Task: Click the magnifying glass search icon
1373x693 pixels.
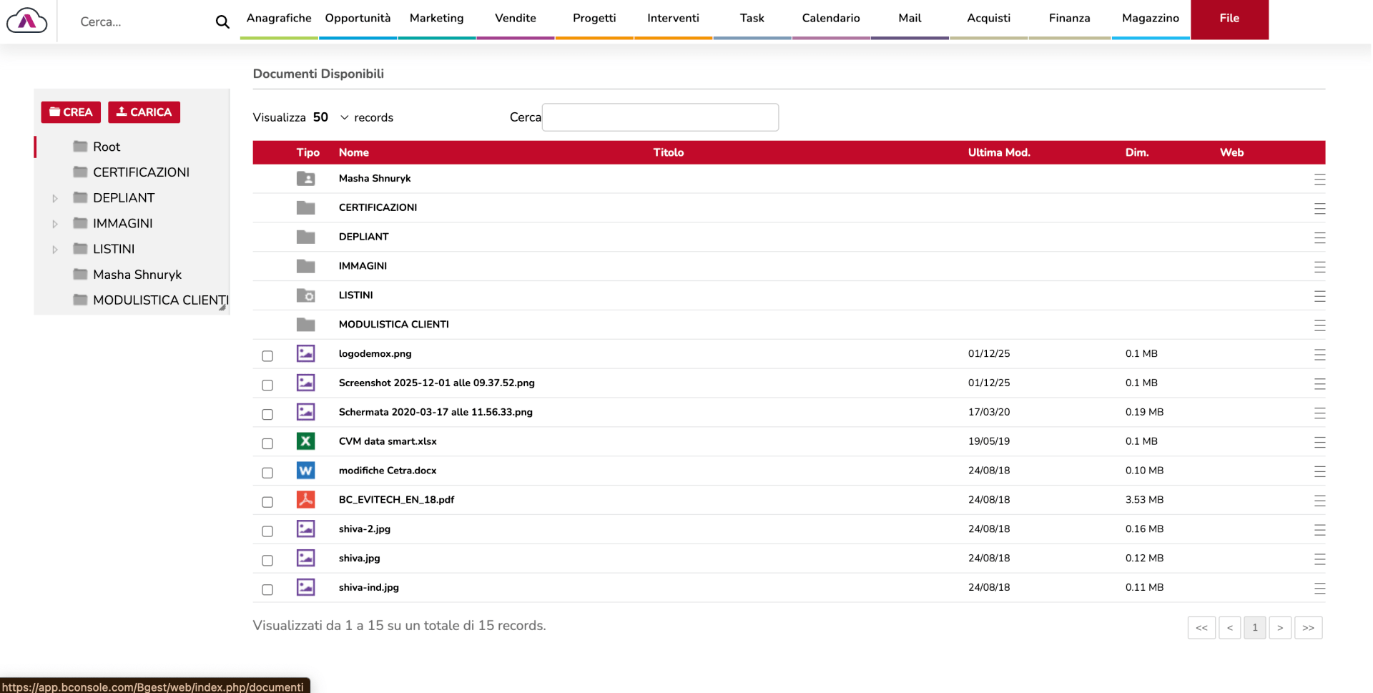Action: [222, 22]
